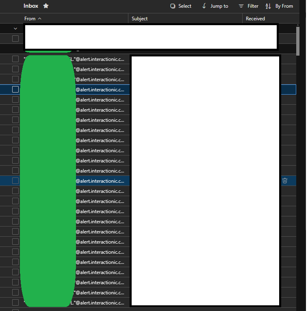Viewport: 308px width, 311px height.
Task: Click the Jump to arrow icon
Action: pyautogui.click(x=204, y=6)
